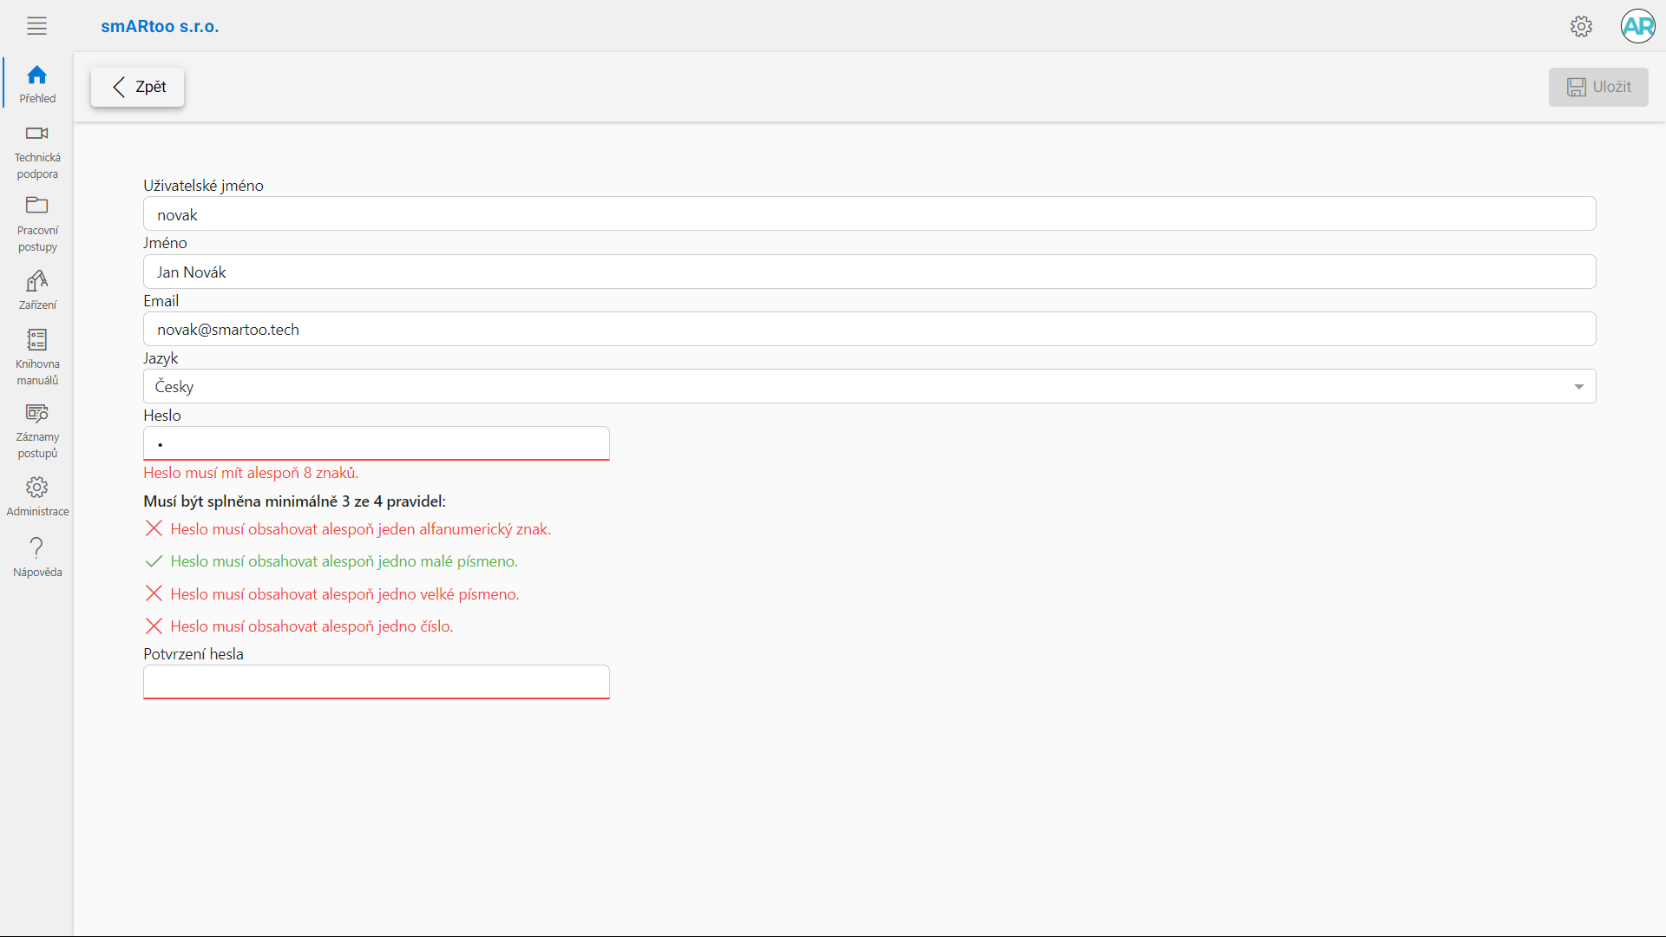Go to Přehled in sidebar
Viewport: 1666px width, 937px height.
pyautogui.click(x=37, y=84)
